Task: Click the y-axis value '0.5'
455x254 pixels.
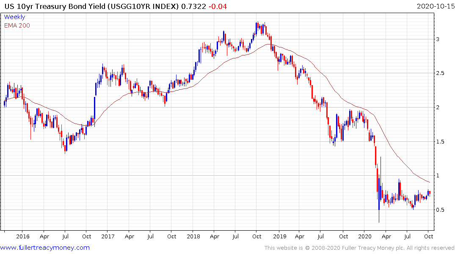Action: coord(440,210)
